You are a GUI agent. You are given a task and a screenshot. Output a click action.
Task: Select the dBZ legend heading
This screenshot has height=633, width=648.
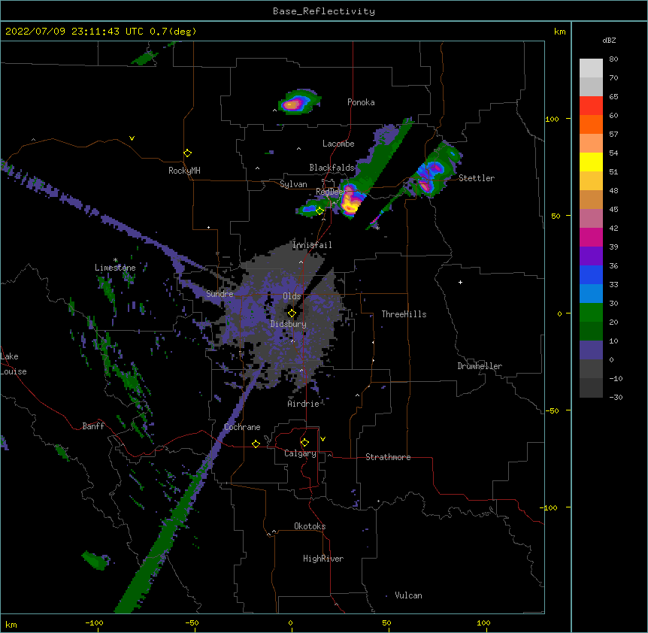click(609, 41)
